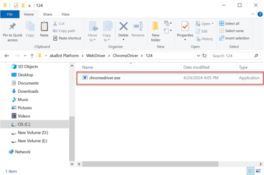Select Videos in navigation pane
This screenshot has width=264, height=175.
21,116
